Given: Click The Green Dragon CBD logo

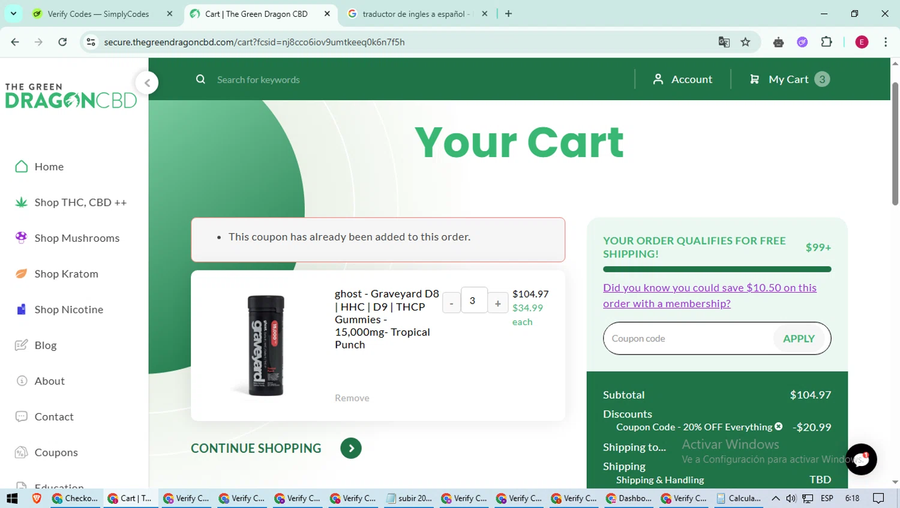Looking at the screenshot, I should click(x=71, y=96).
